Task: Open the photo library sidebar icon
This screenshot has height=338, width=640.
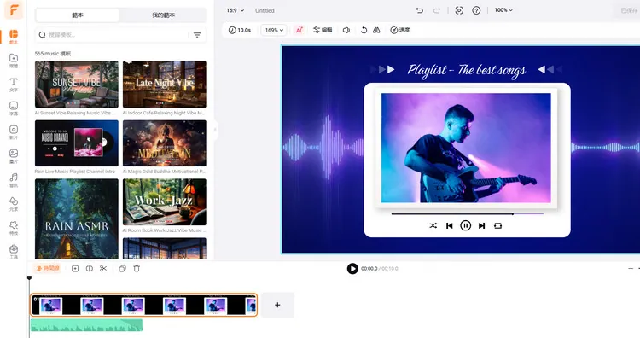Action: 14,156
